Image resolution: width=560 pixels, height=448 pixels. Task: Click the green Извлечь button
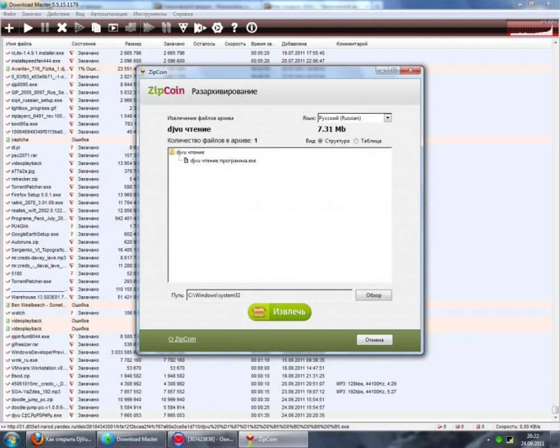[279, 312]
